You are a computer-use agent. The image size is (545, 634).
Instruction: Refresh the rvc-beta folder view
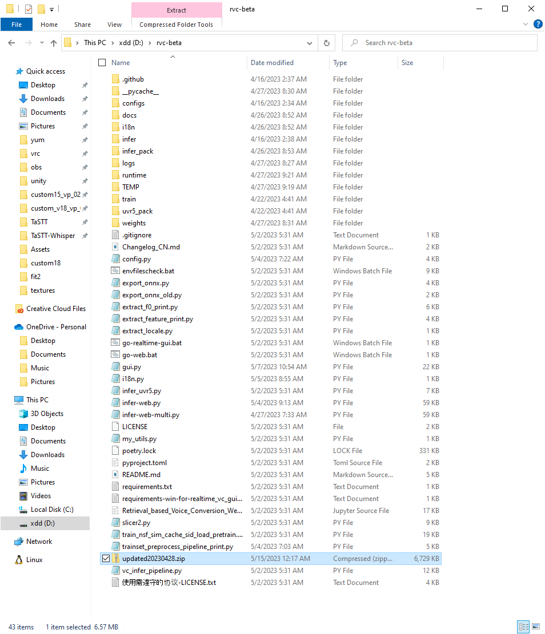326,43
